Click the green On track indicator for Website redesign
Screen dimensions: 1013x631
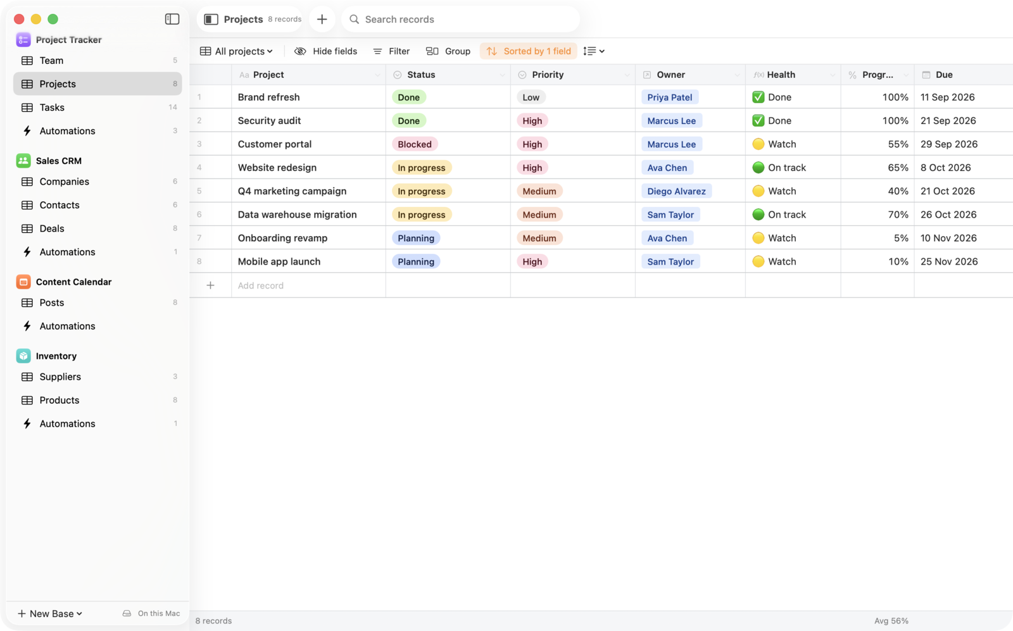coord(758,168)
